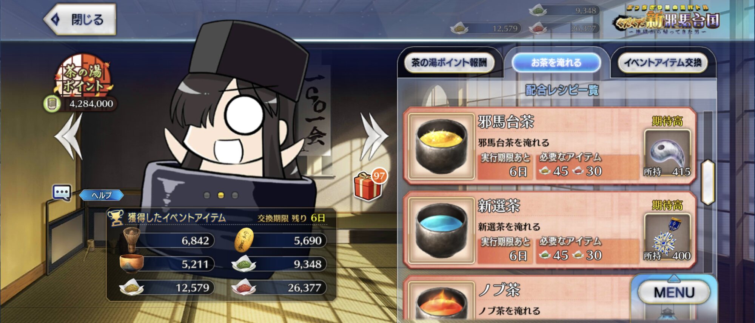Tap the ノブ茶 red tea bowl icon
Screen dimensions: 755x323
tap(441, 302)
